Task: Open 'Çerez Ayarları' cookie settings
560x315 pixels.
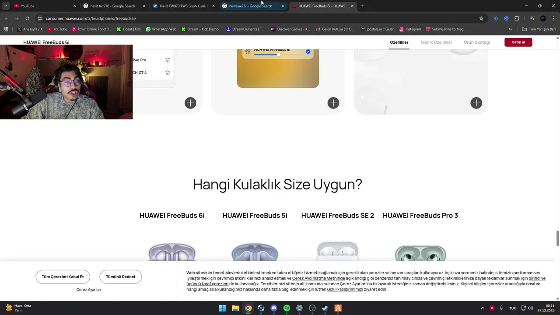Action: (89, 290)
